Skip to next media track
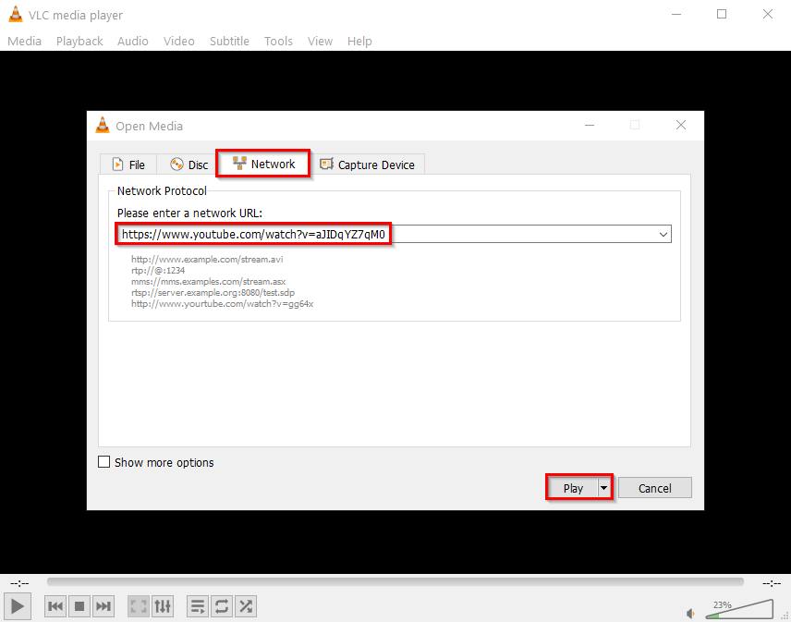This screenshot has height=622, width=791. [x=104, y=606]
